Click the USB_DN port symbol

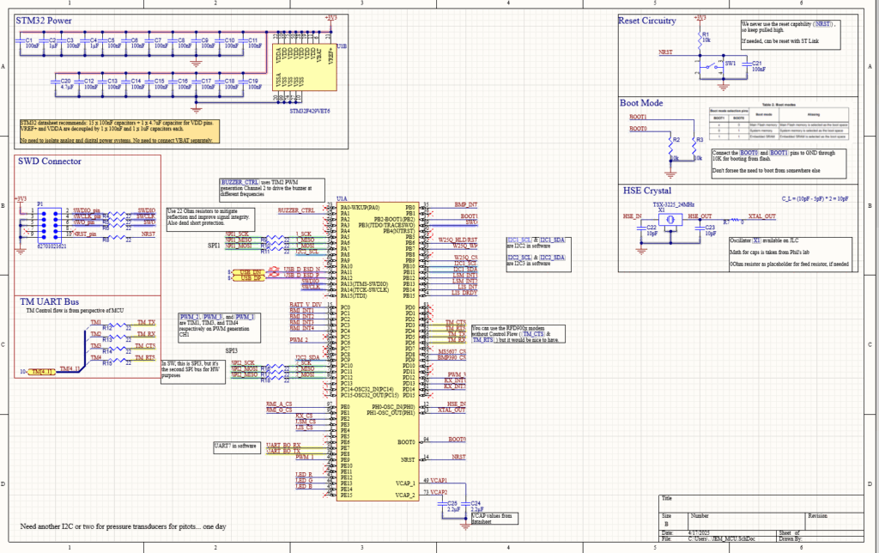(250, 270)
